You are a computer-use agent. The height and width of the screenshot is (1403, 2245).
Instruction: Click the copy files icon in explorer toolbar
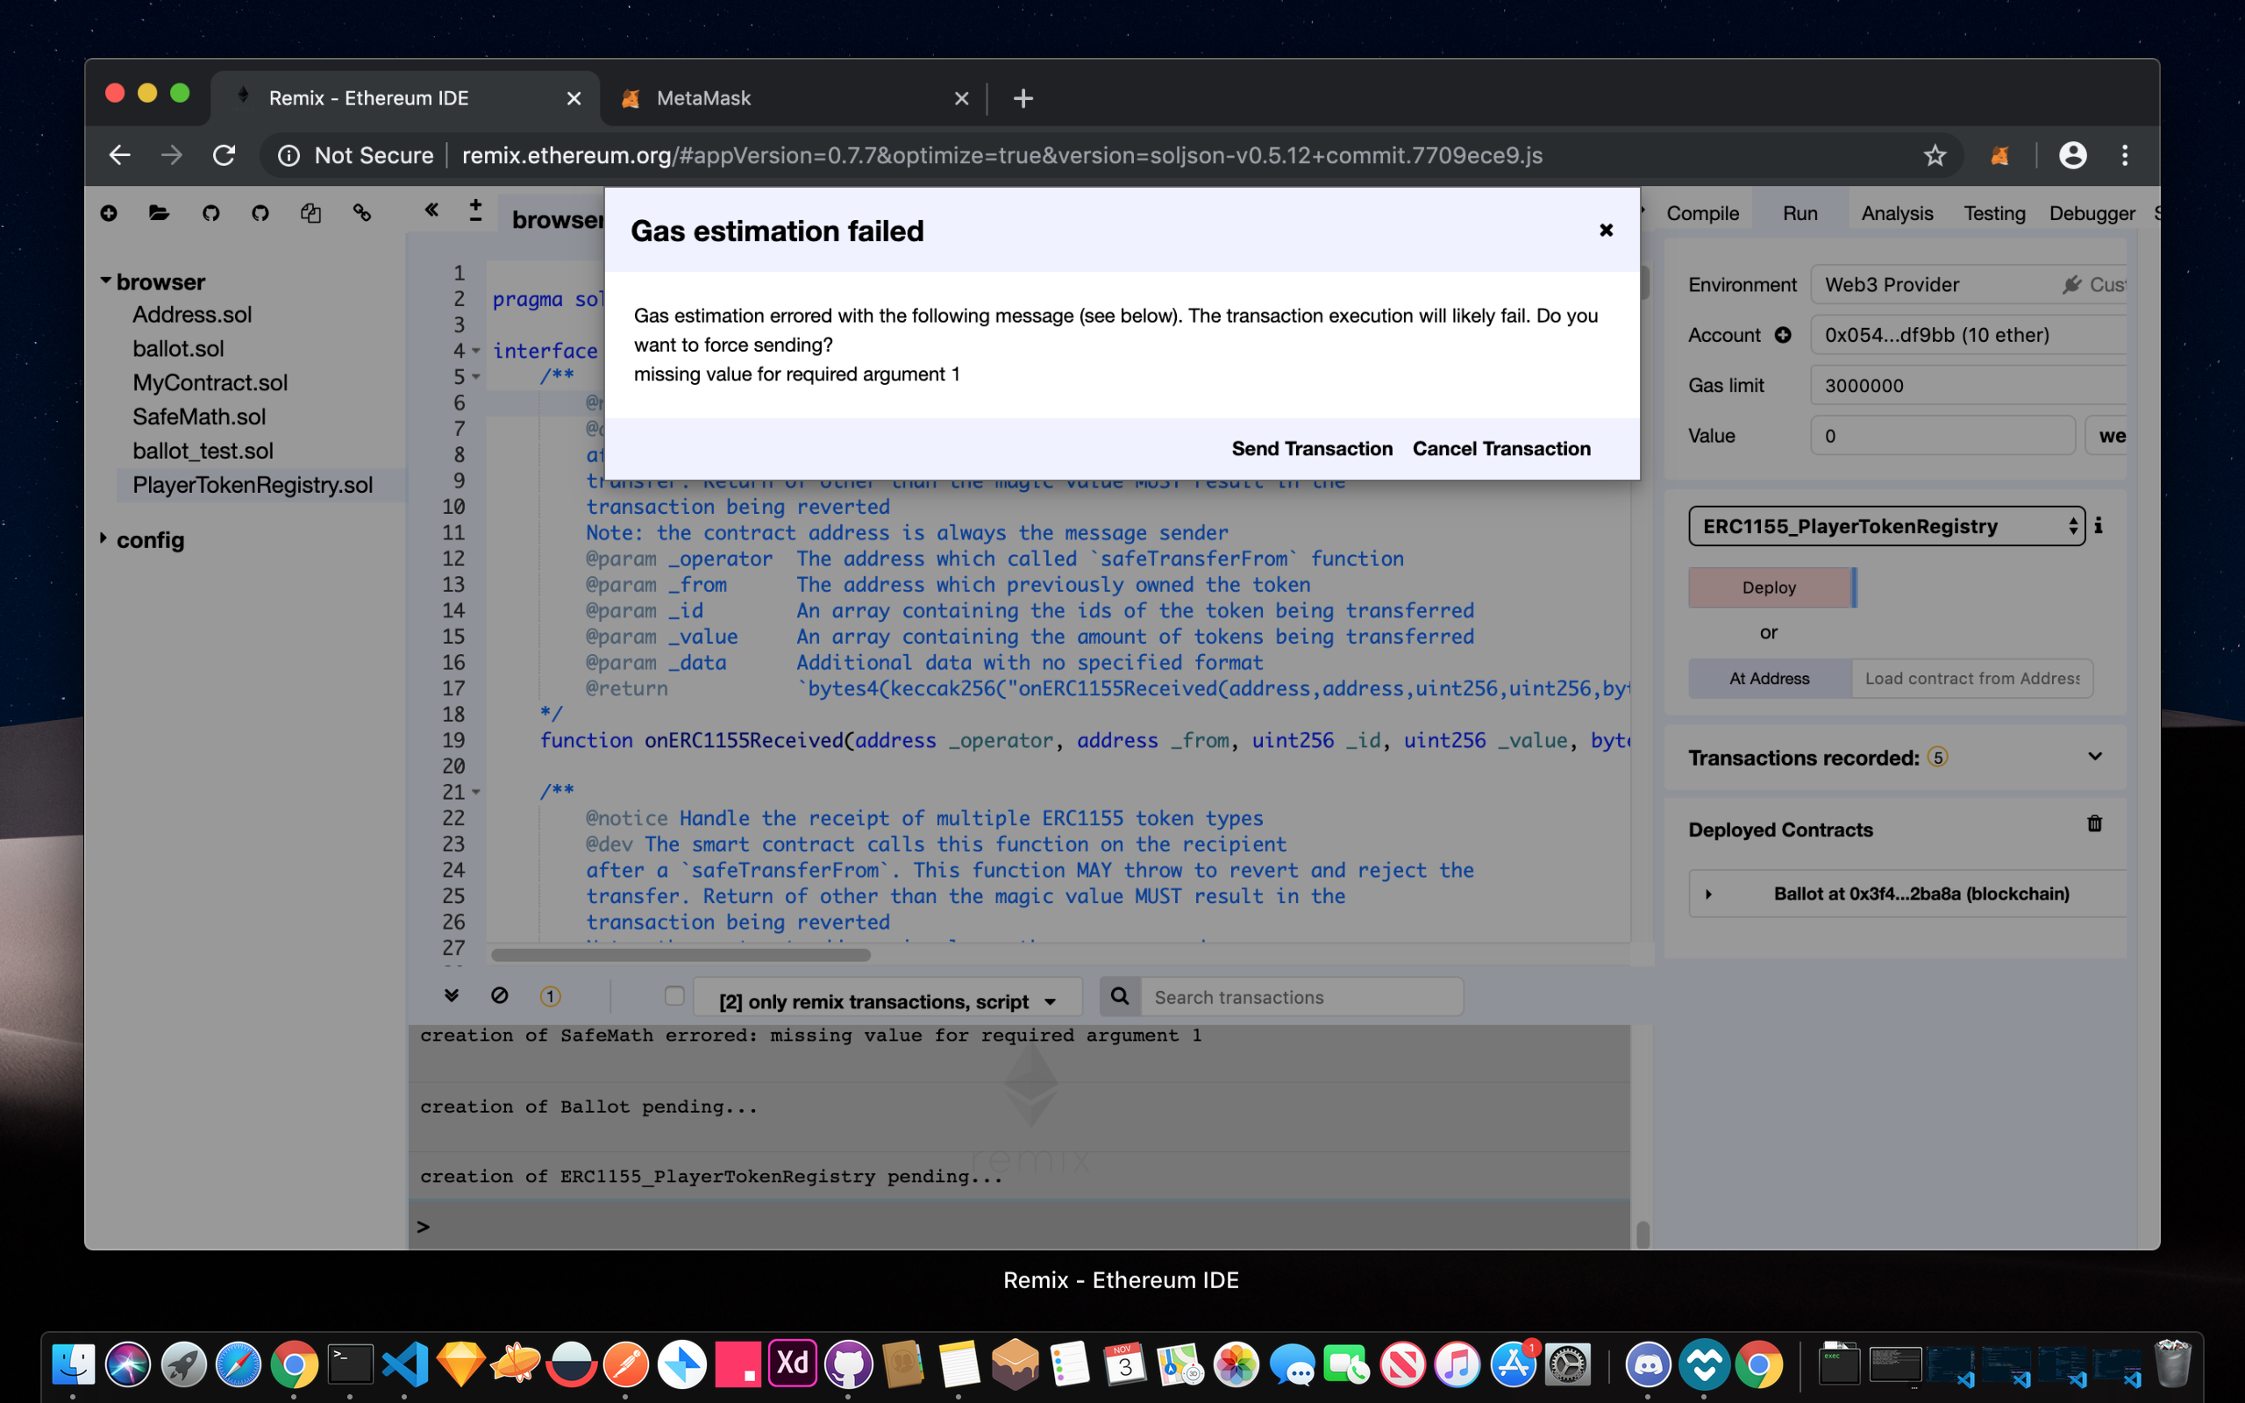(310, 213)
